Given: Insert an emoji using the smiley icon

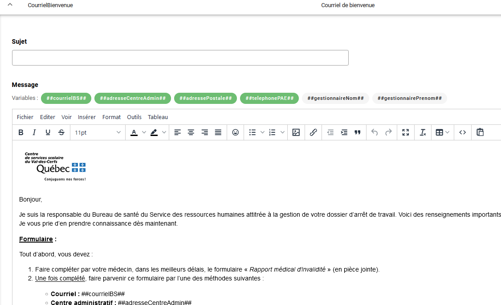Looking at the screenshot, I should 236,132.
